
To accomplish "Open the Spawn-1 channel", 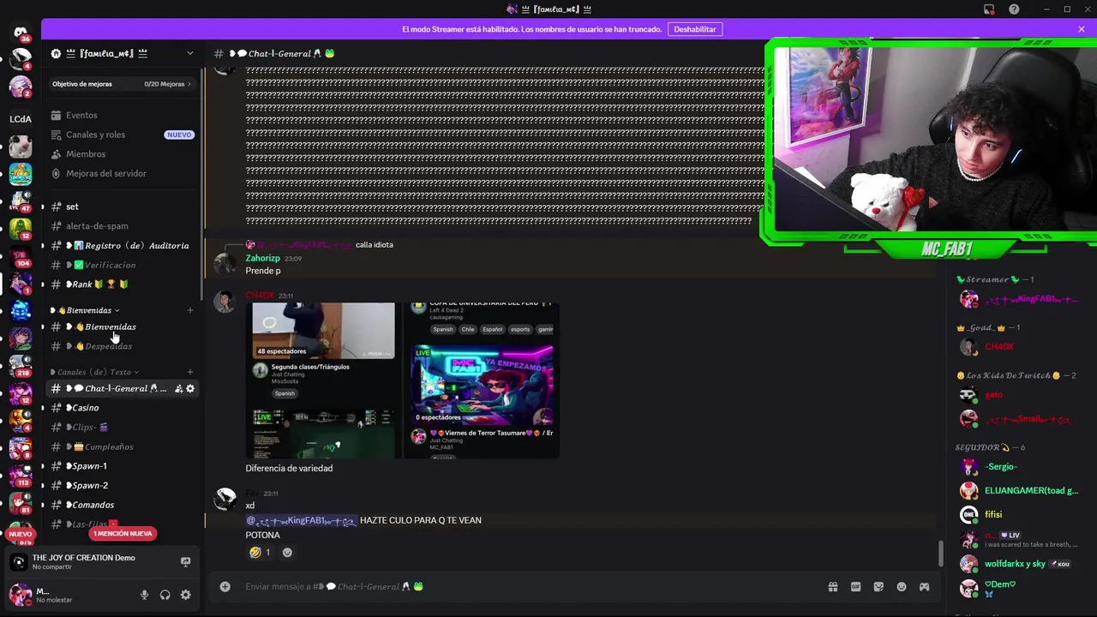I will coord(122,466).
